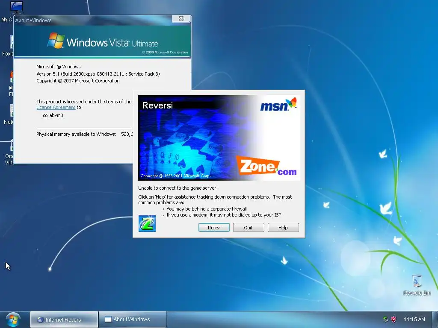Close the About Windows dialog
Image resolution: width=438 pixels, height=328 pixels.
[x=181, y=18]
